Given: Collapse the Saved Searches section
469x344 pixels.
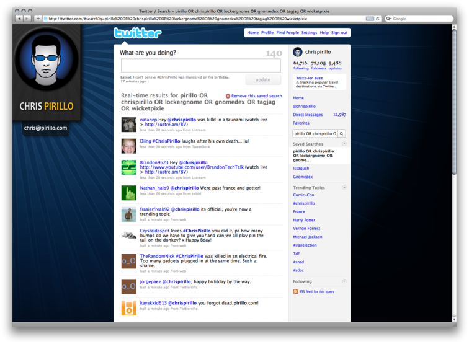Looking at the screenshot, I should point(344,144).
